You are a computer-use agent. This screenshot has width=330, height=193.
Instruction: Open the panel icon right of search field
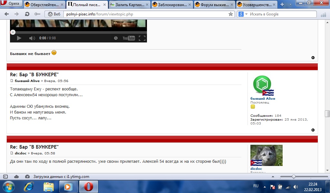(x=323, y=14)
